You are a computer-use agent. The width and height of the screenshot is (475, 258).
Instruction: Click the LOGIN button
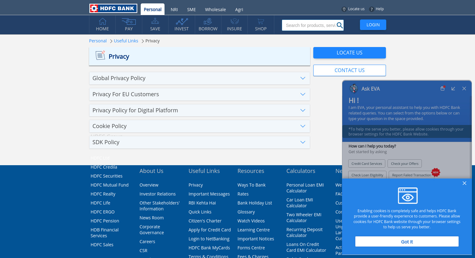373,25
